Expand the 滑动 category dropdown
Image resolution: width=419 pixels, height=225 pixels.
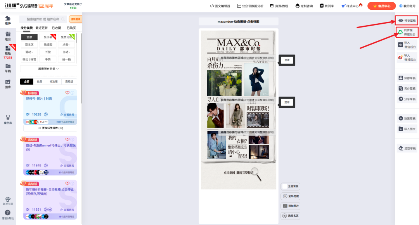pos(29,52)
